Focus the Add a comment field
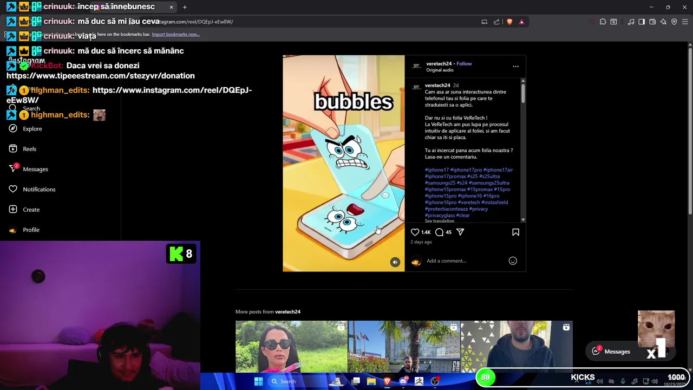693x390 pixels. (466, 261)
